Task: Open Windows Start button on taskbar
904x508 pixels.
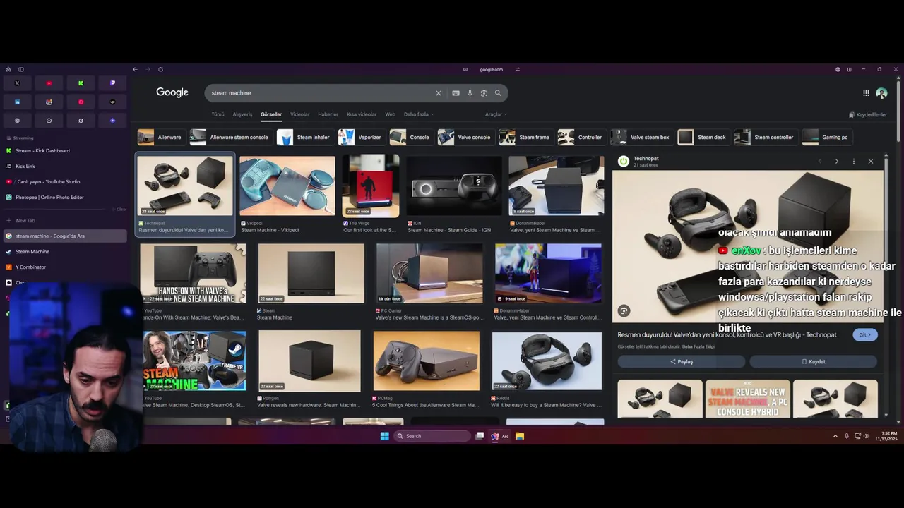Action: 384,436
